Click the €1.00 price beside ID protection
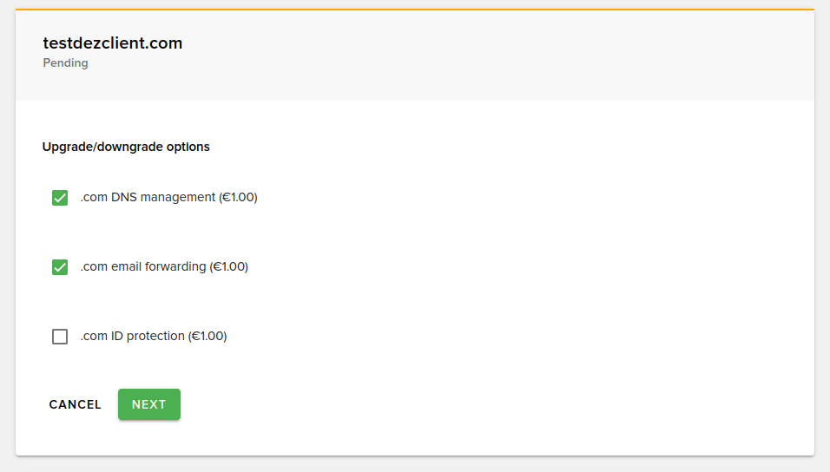Image resolution: width=830 pixels, height=472 pixels. (207, 336)
